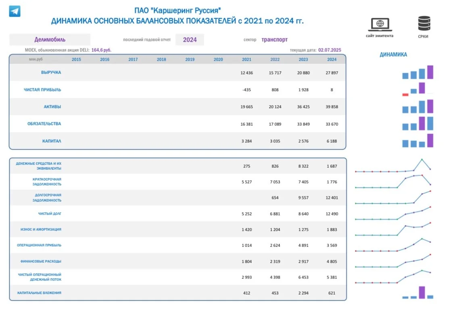Image resolution: width=450 pixels, height=318 pixels.
Task: Click the ЧИСТЫЙ ДОЛГ row label
Action: tap(50, 214)
